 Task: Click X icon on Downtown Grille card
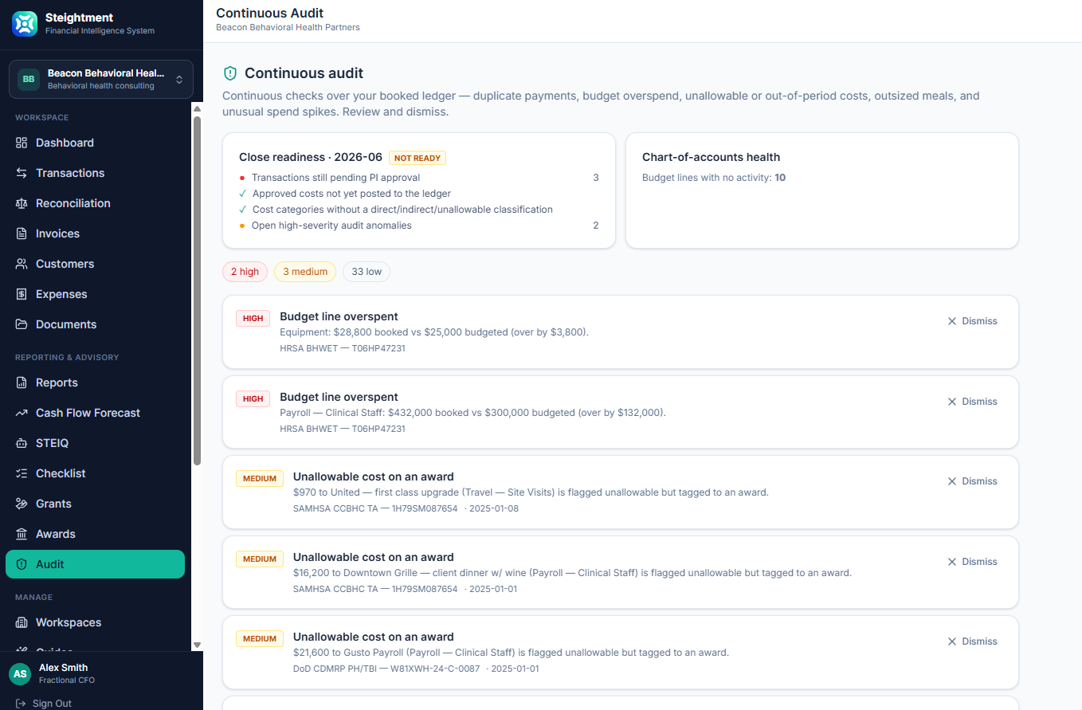(951, 562)
